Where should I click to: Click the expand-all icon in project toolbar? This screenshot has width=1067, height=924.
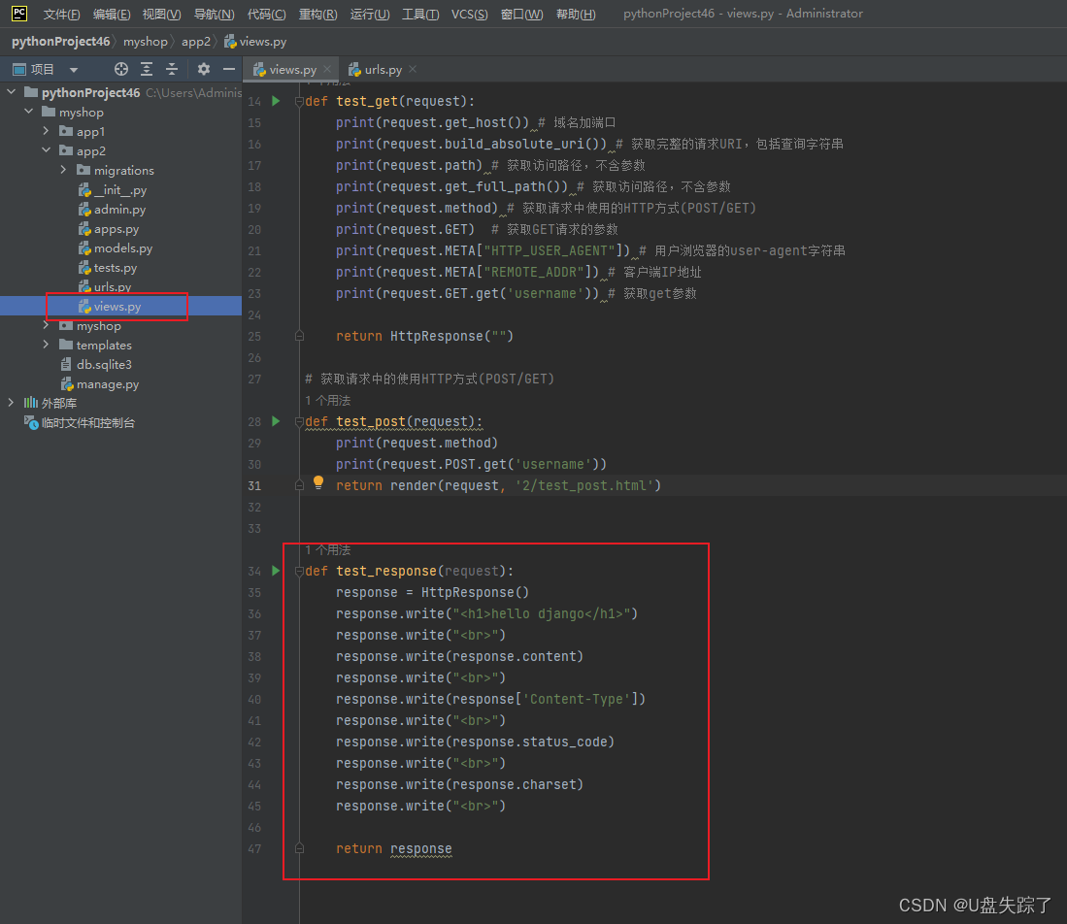coord(147,69)
